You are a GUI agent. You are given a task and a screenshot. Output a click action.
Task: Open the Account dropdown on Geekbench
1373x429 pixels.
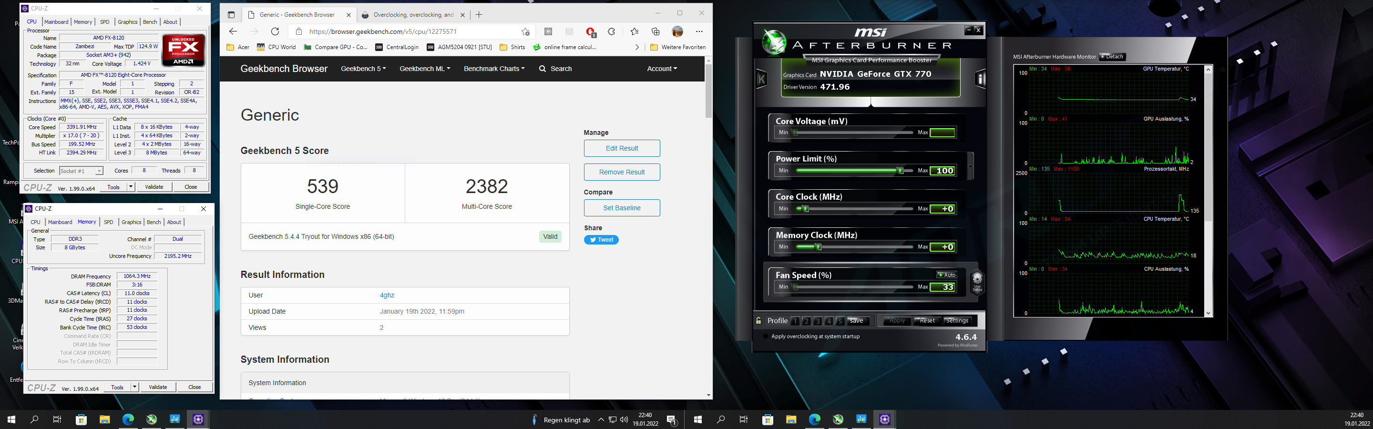click(662, 69)
